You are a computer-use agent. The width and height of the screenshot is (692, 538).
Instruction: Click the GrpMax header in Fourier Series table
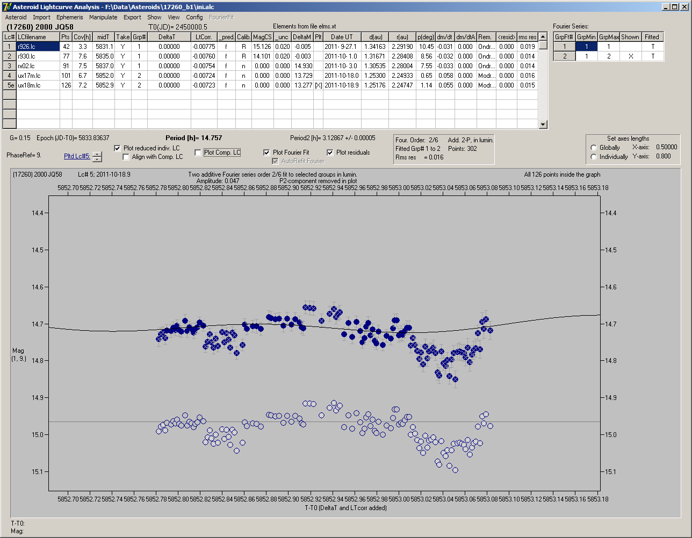coord(608,37)
